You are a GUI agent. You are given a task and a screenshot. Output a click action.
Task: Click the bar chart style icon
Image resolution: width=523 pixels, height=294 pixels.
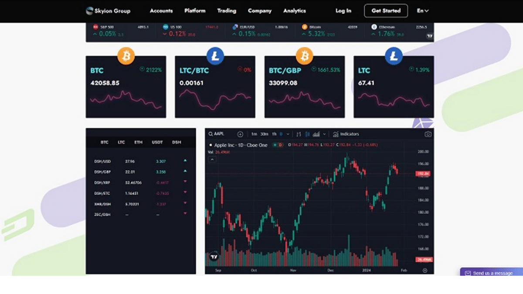click(x=299, y=134)
